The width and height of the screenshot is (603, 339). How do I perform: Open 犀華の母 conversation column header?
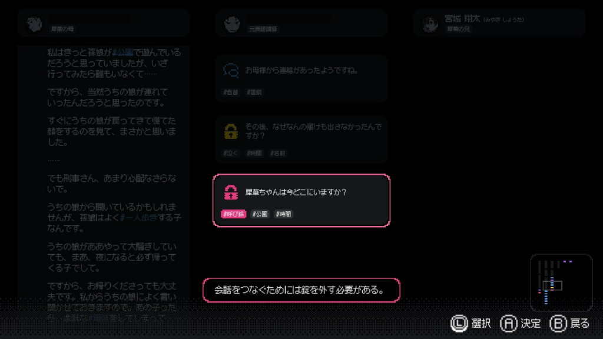(104, 23)
